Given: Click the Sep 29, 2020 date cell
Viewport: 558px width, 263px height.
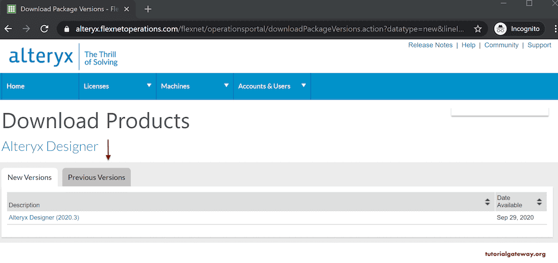Looking at the screenshot, I should point(515,217).
